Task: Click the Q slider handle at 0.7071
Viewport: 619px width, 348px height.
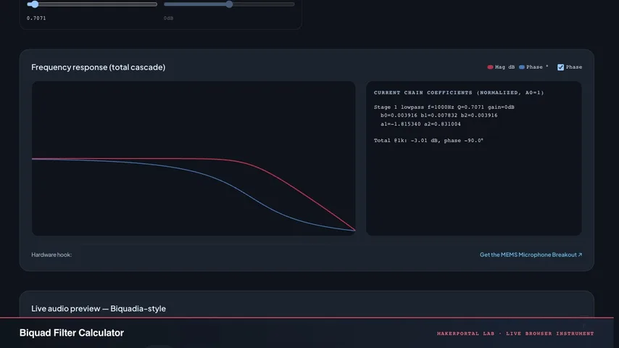Action: 34,4
